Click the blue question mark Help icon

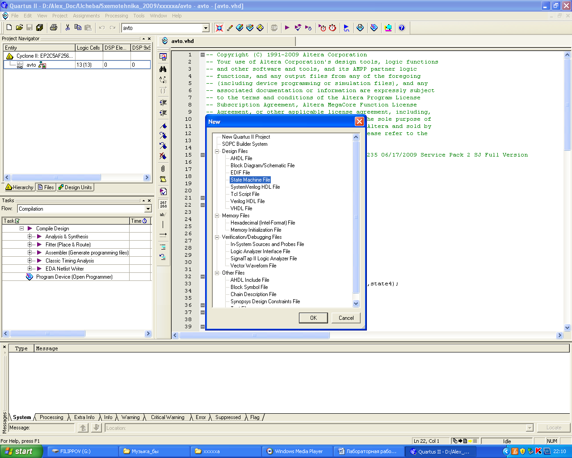click(402, 28)
